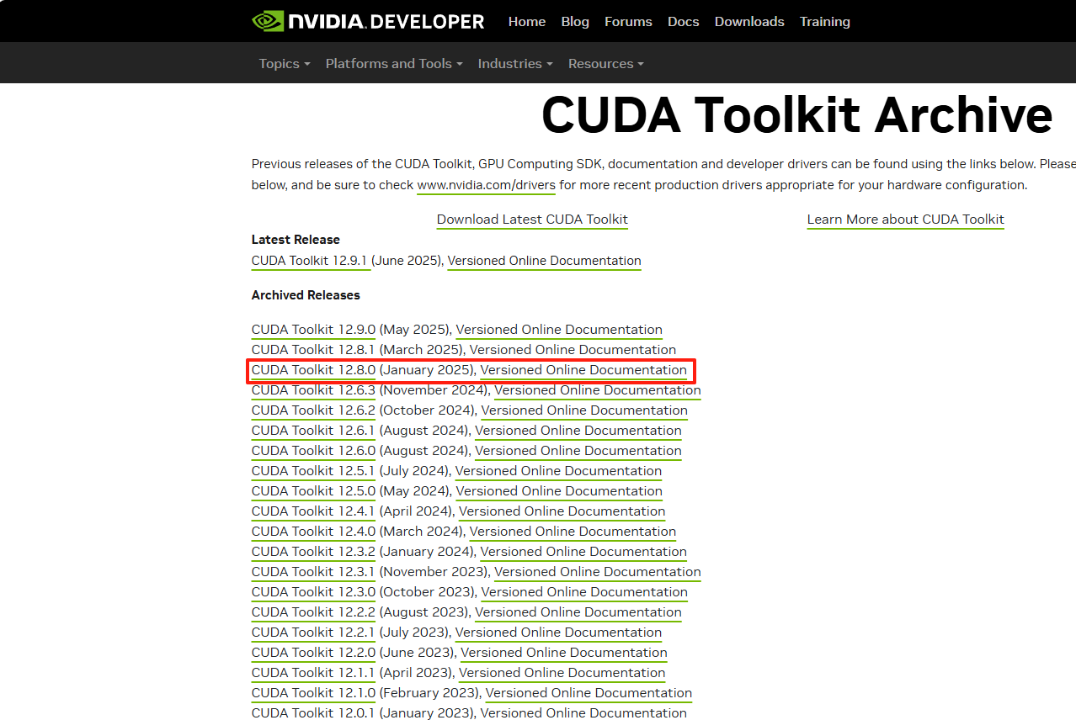
Task: Open documentation link for 12.8.0 (January 2025)
Action: (583, 370)
